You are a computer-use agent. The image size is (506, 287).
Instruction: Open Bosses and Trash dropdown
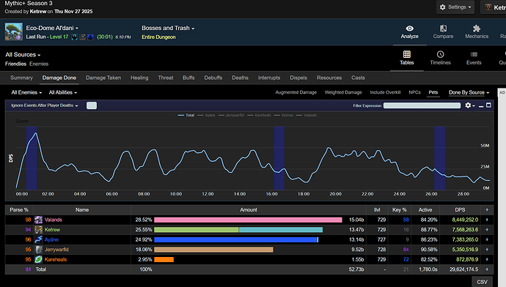tap(168, 28)
